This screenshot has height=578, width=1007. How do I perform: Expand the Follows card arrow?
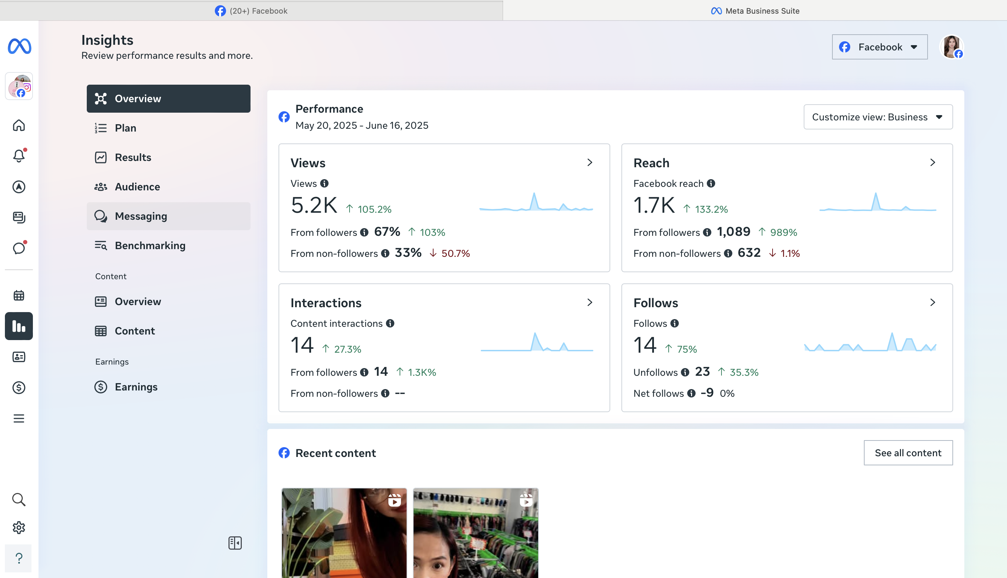(x=932, y=303)
